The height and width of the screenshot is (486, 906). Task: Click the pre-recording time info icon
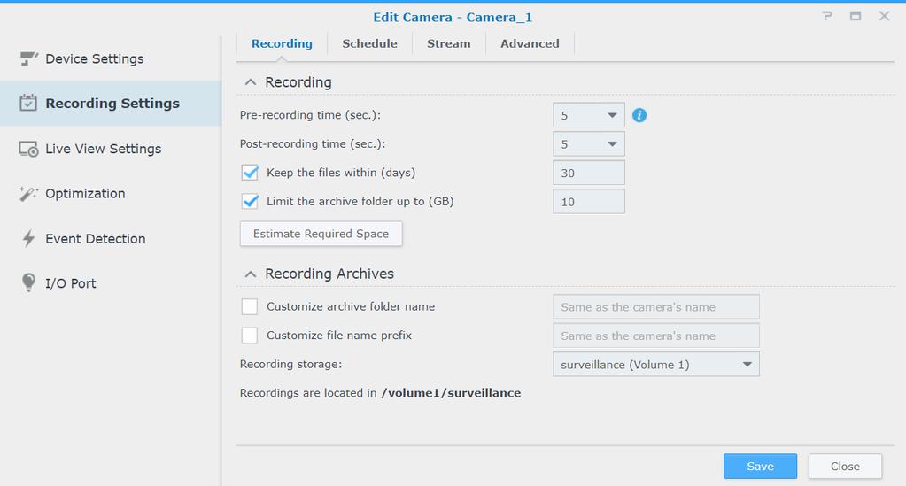pos(639,115)
